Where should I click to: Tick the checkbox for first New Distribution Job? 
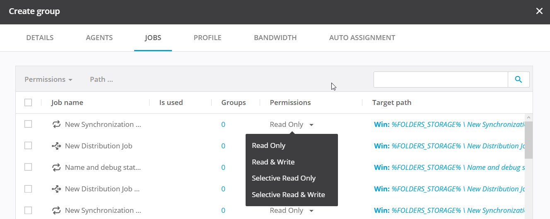(x=28, y=146)
